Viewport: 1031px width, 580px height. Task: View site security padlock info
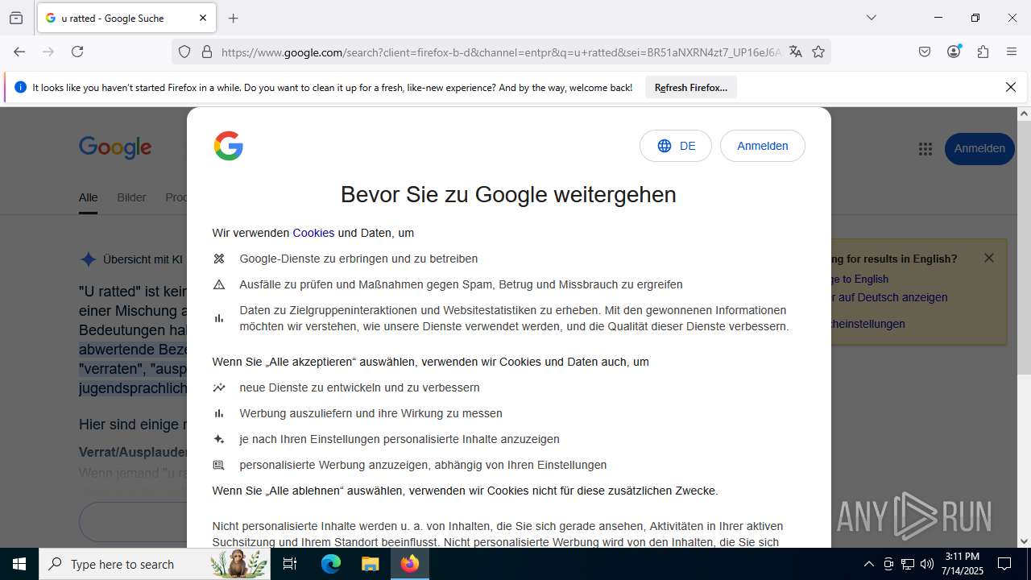[207, 52]
